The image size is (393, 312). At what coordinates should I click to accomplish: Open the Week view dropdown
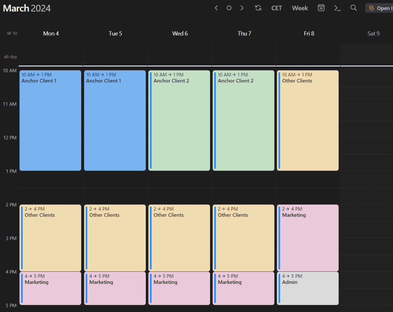[300, 8]
